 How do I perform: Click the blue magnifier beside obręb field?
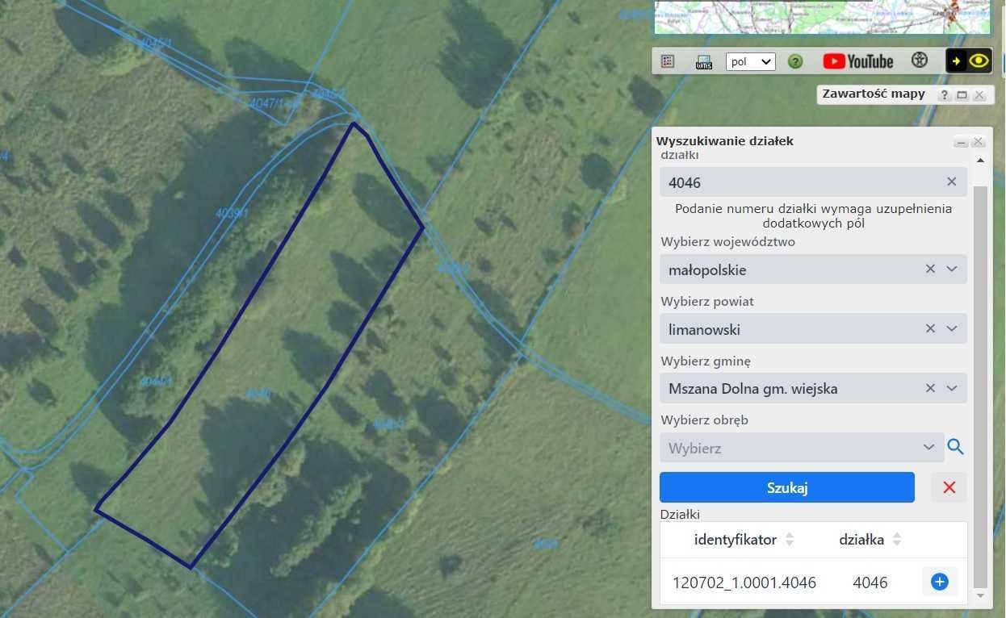[x=955, y=447]
